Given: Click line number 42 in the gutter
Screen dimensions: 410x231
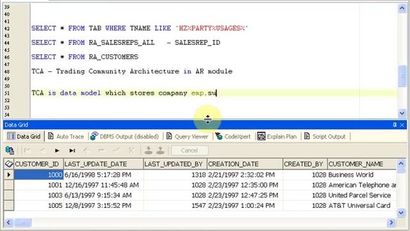Looking at the screenshot, I should tap(7, 28).
